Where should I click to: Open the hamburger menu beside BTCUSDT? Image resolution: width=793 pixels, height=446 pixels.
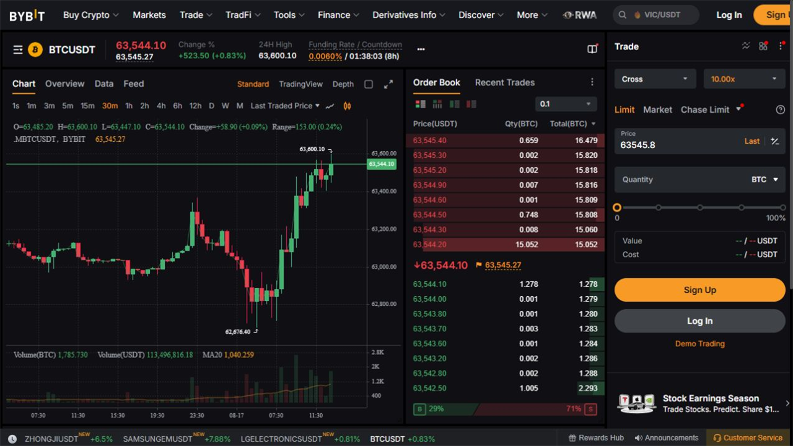(x=18, y=50)
